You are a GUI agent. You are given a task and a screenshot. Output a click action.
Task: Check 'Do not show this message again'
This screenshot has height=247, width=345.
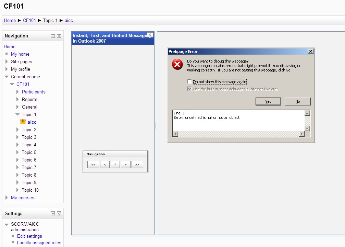[189, 82]
